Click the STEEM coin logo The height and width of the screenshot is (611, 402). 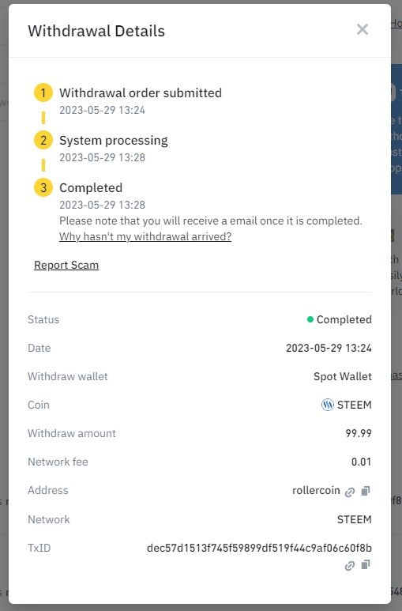[328, 405]
